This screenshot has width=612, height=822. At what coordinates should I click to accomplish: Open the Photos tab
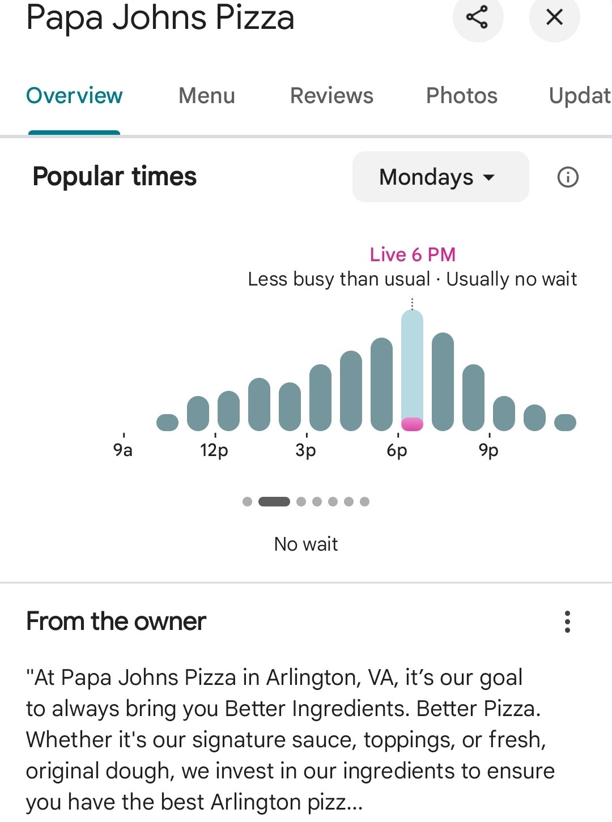point(462,96)
